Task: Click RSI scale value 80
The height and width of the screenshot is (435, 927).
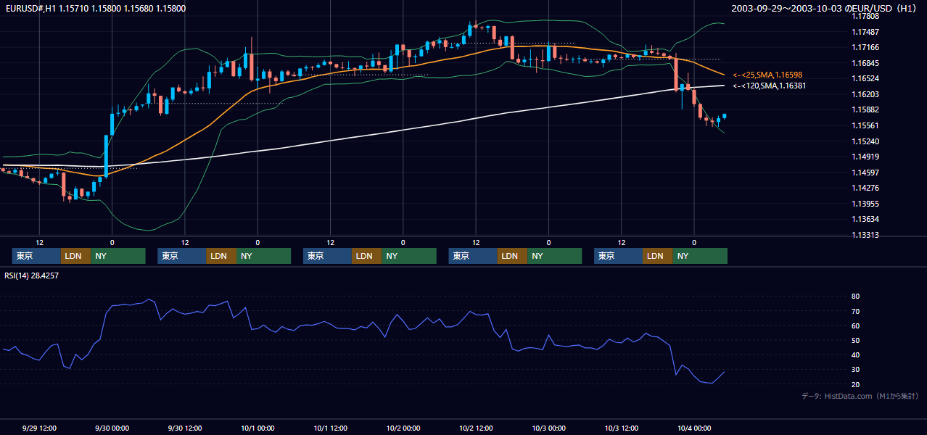Action: [855, 297]
